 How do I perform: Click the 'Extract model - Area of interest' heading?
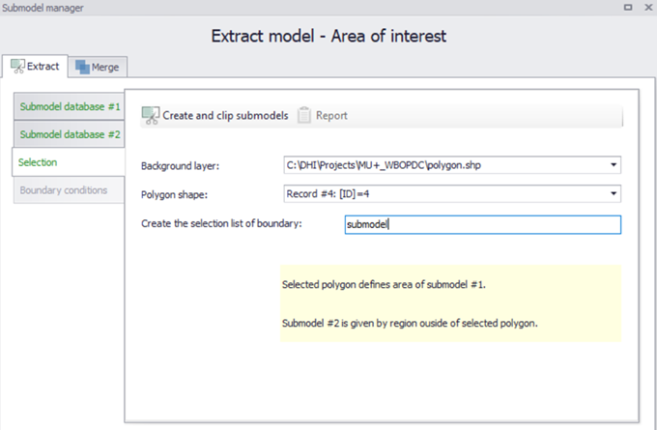click(328, 36)
